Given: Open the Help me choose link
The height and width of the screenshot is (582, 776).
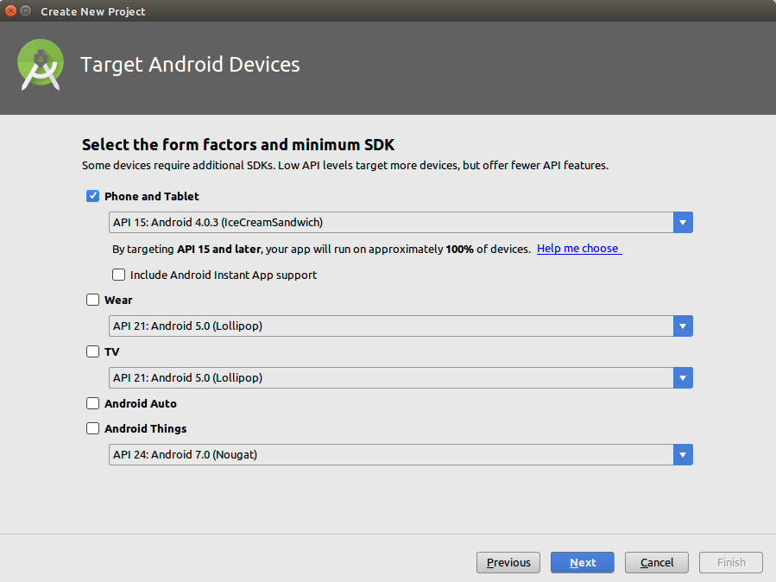Looking at the screenshot, I should coord(577,249).
